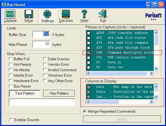Screen dimensions: 166x126
Task: Check the ATO task file command phase
Action: coord(89,43)
